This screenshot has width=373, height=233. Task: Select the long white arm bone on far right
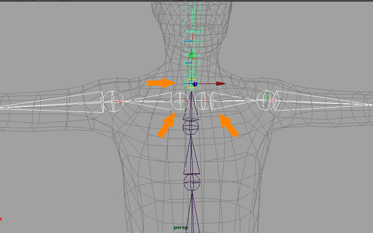[x=323, y=102]
